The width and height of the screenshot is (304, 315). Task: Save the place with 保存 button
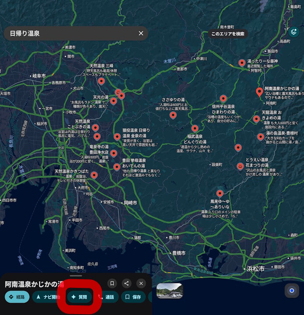tap(133, 297)
